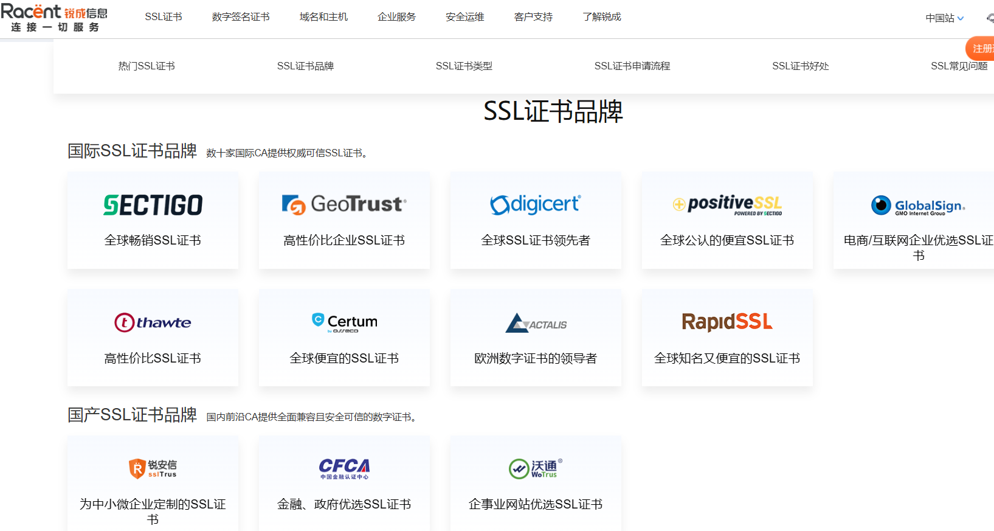Click 全球知名又便宜的SSL证书 card text
Screen dimensions: 994x531
point(727,358)
